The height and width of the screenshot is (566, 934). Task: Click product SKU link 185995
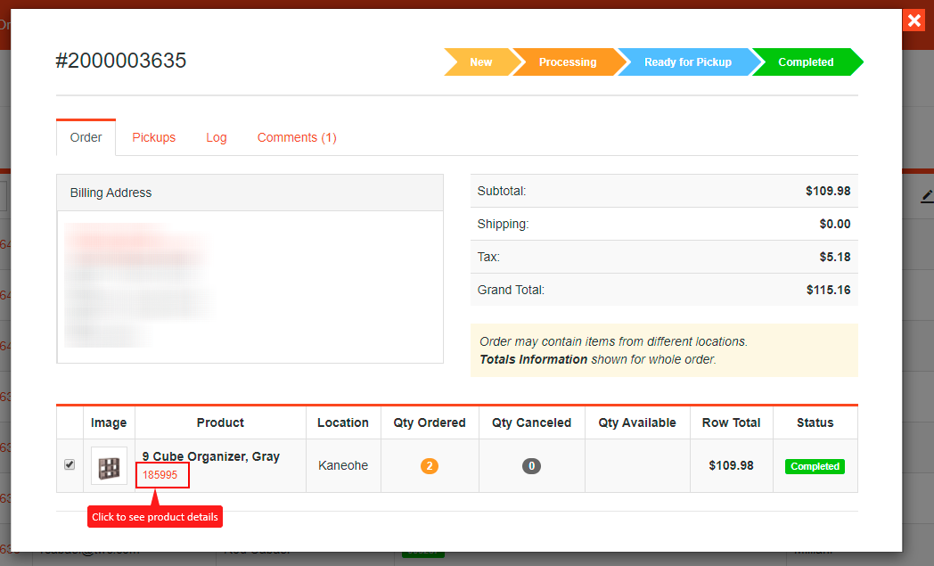(160, 475)
